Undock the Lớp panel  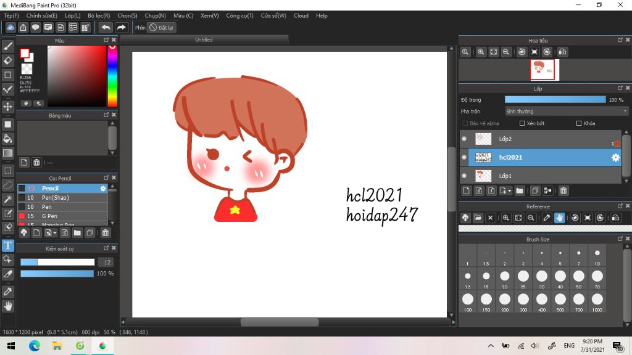coord(620,88)
